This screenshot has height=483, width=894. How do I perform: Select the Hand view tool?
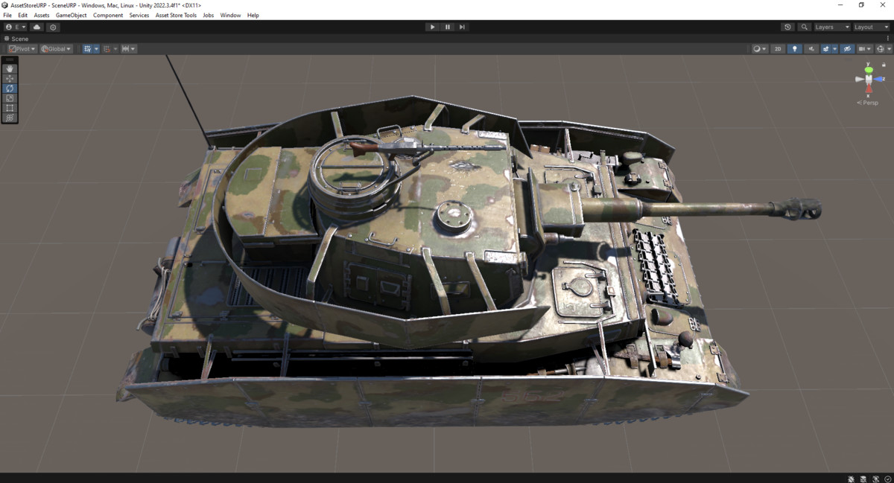(x=10, y=68)
